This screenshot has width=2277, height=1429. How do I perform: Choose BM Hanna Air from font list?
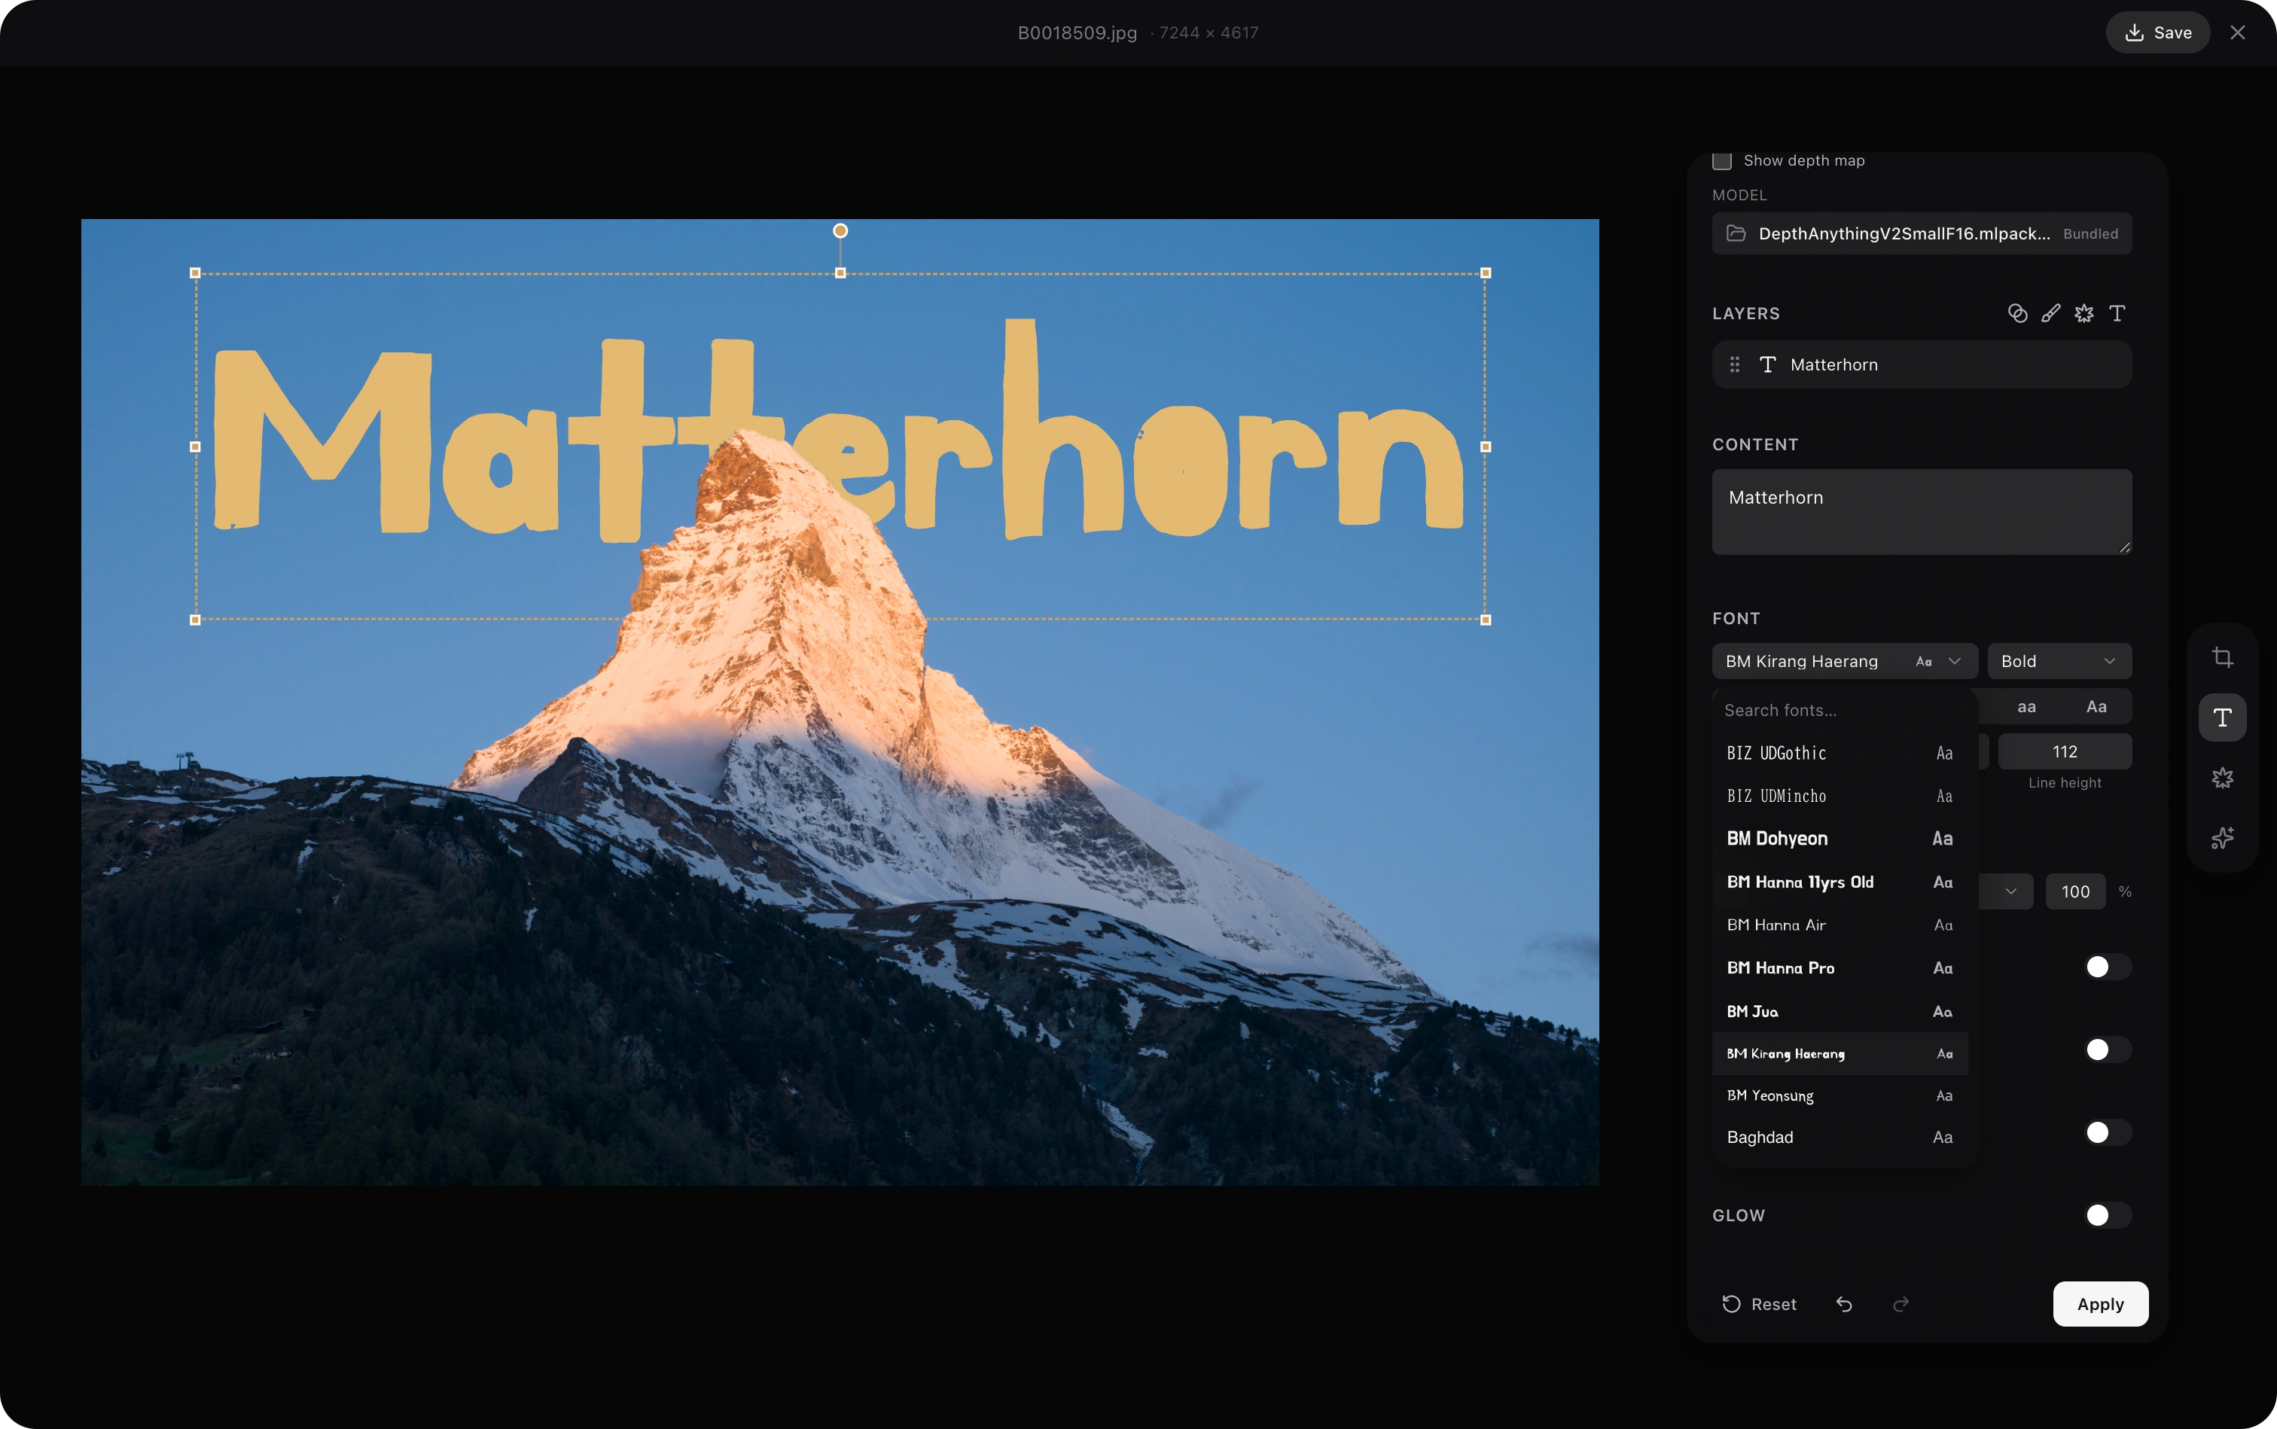1840,925
